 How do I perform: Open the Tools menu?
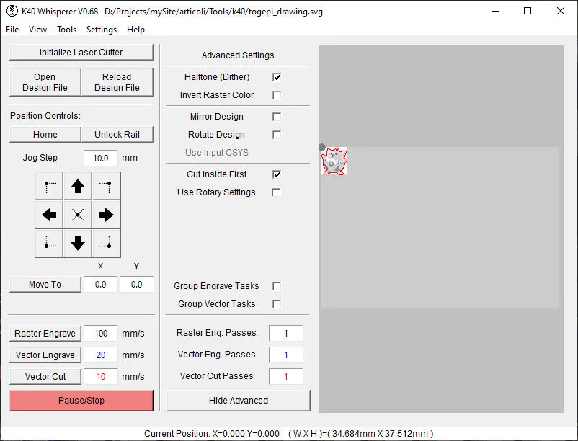pos(66,30)
